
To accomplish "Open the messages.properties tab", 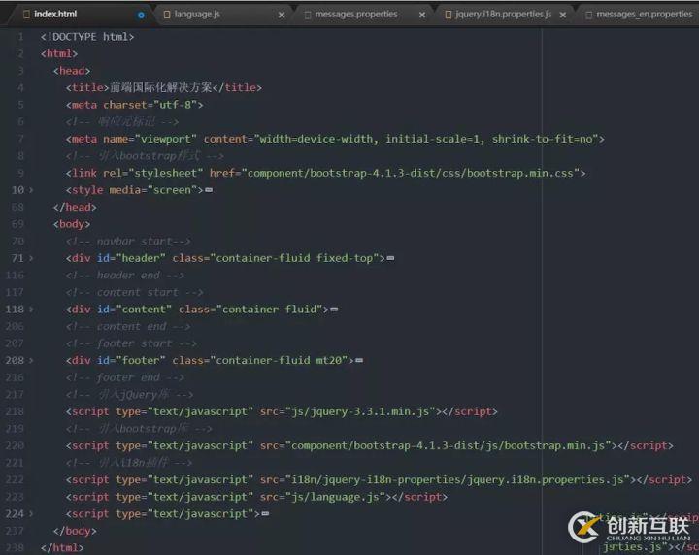I will point(355,15).
